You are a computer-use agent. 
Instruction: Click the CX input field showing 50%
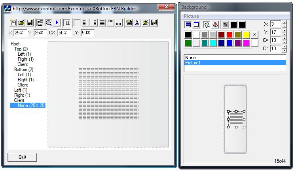(64, 33)
